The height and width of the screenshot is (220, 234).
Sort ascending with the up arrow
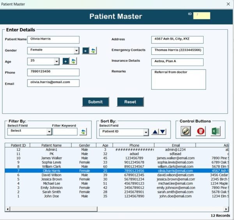[155, 132]
